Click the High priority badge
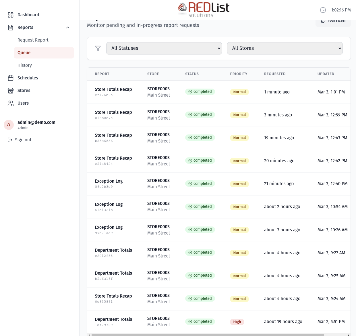The image size is (356, 336). point(237,322)
